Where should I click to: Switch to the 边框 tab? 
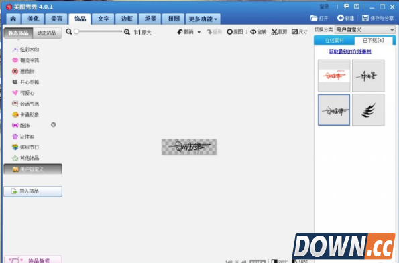127,19
